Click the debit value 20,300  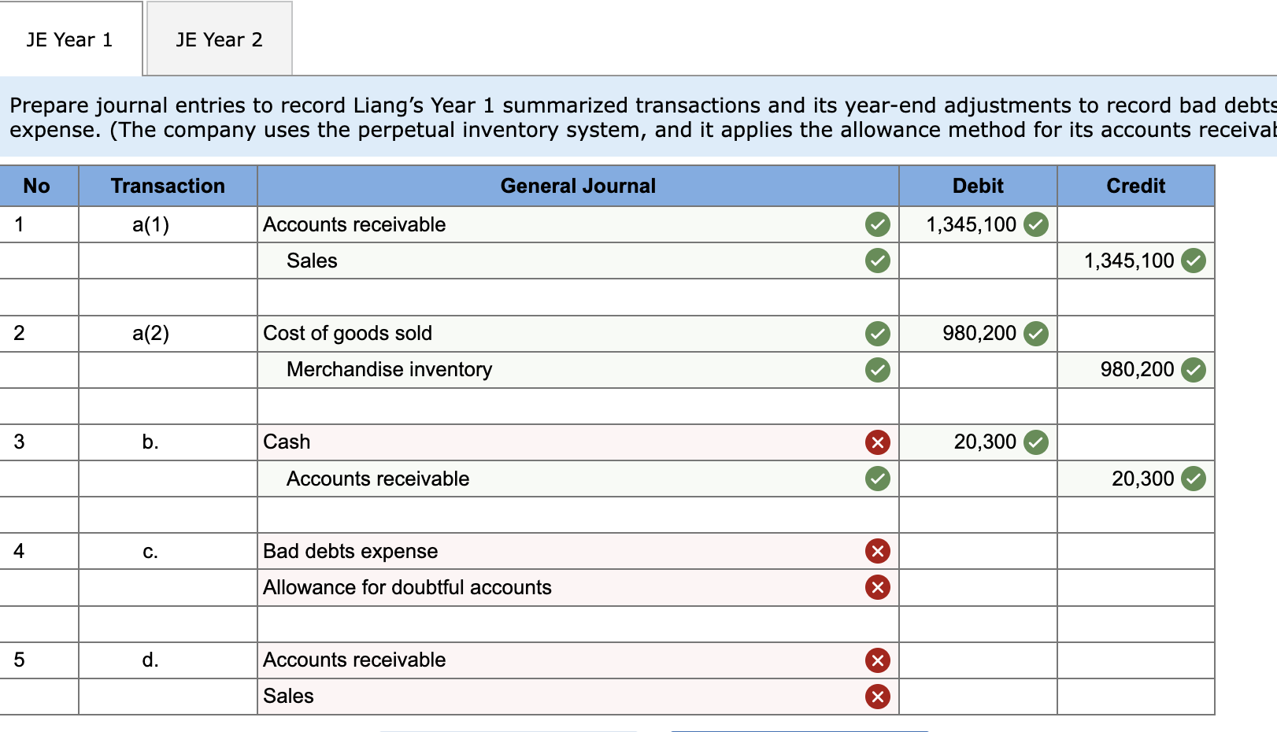click(985, 442)
